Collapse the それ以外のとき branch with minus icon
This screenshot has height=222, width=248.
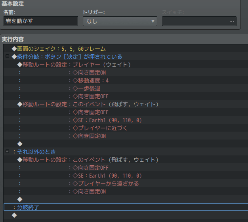point(7,152)
